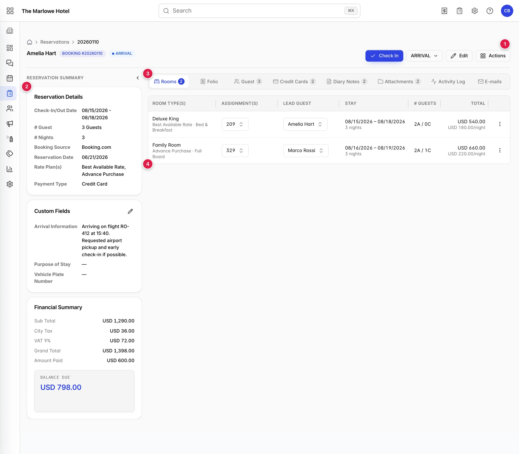Screen dimensions: 519x454
Task: Click the invoice dollar icon in header
Action: point(444,11)
